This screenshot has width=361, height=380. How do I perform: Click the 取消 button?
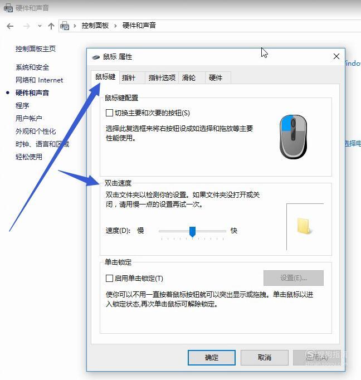point(264,358)
